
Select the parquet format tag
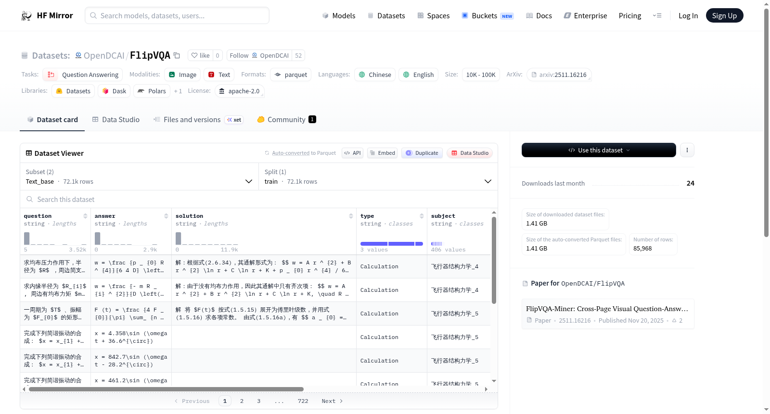[x=291, y=75]
